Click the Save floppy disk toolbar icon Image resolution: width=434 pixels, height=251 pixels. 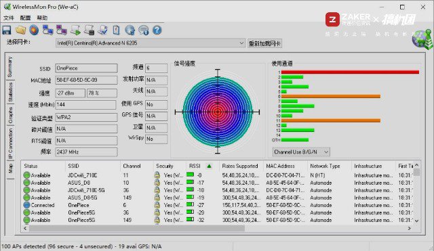(7, 30)
